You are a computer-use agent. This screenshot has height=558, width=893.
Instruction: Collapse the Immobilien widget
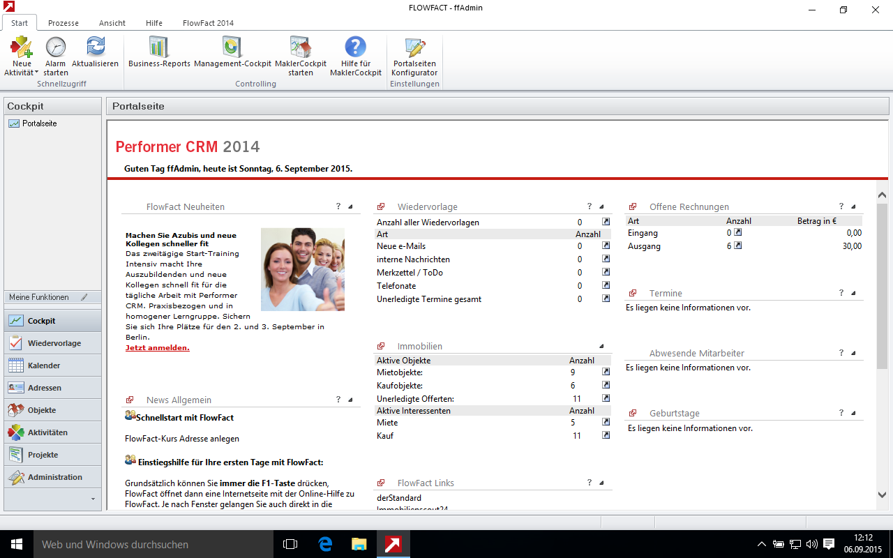[x=601, y=347]
